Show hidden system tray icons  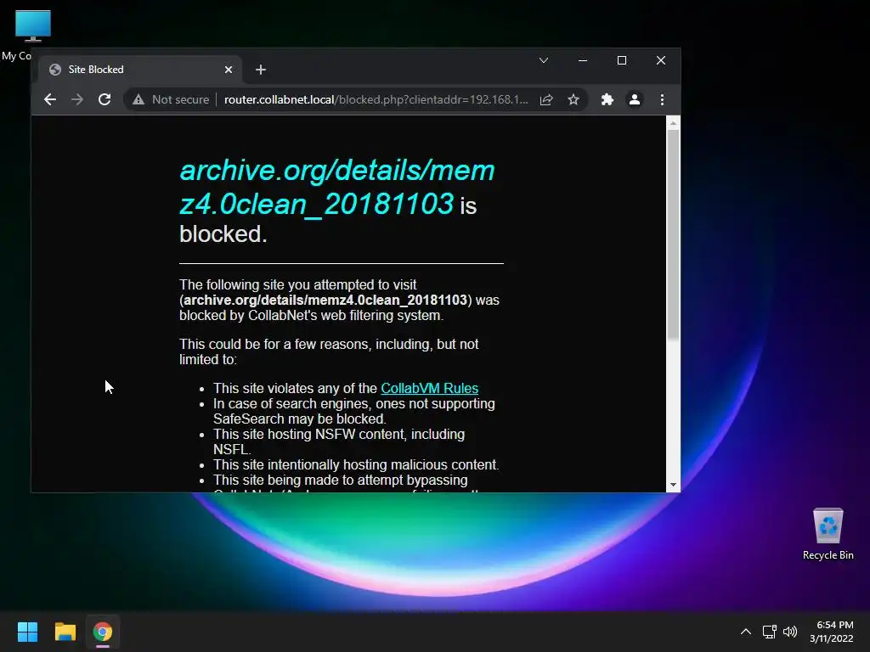[x=746, y=632]
